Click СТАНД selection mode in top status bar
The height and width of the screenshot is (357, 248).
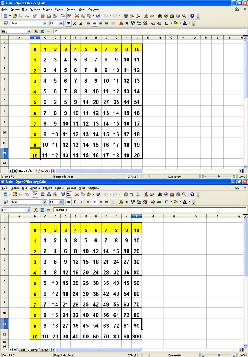tap(132, 177)
